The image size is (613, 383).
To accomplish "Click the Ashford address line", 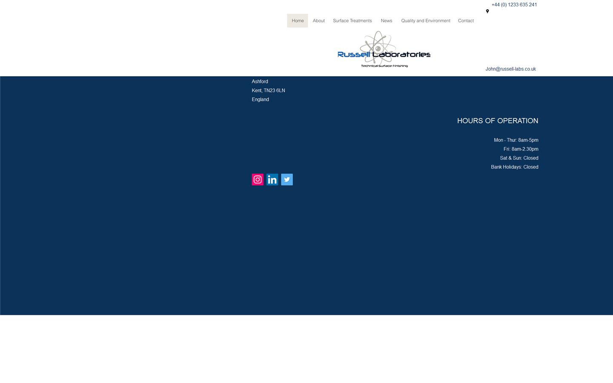I will pos(260,82).
